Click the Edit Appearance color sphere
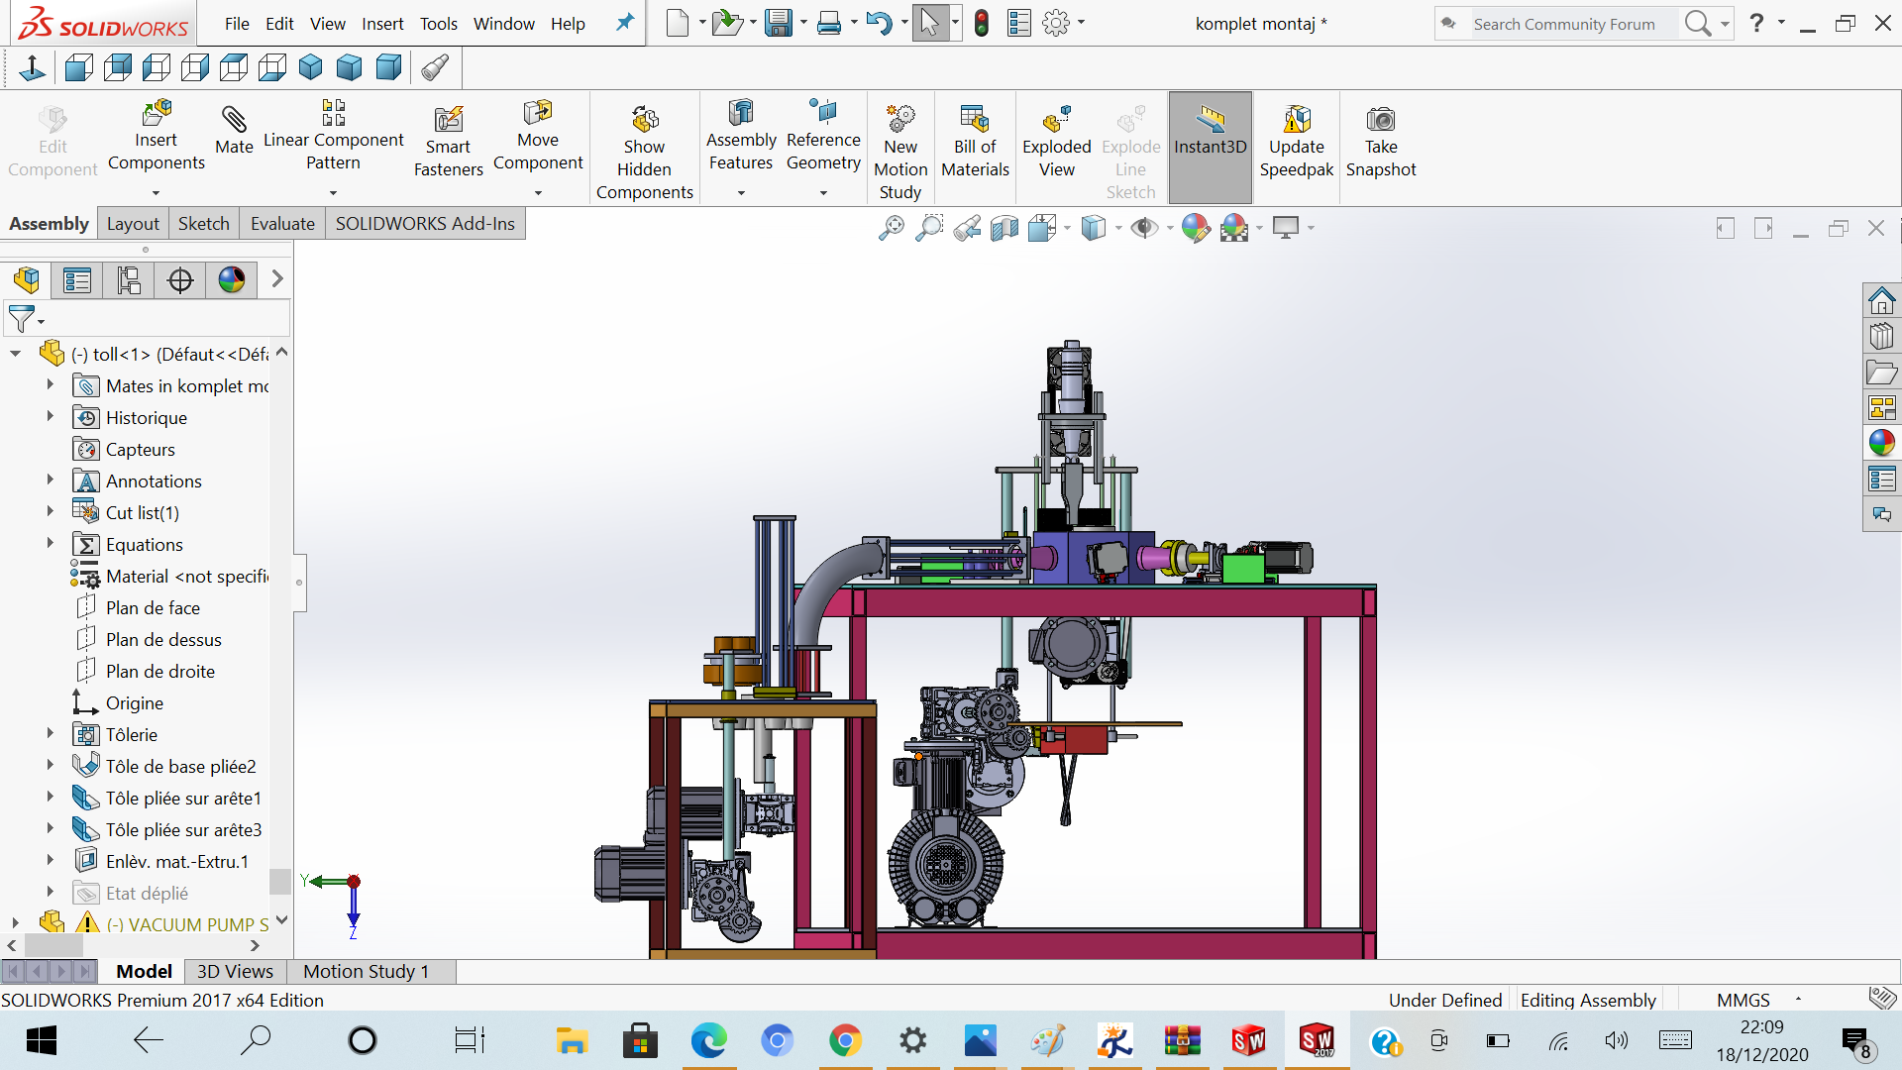Image resolution: width=1902 pixels, height=1070 pixels. coord(1195,229)
